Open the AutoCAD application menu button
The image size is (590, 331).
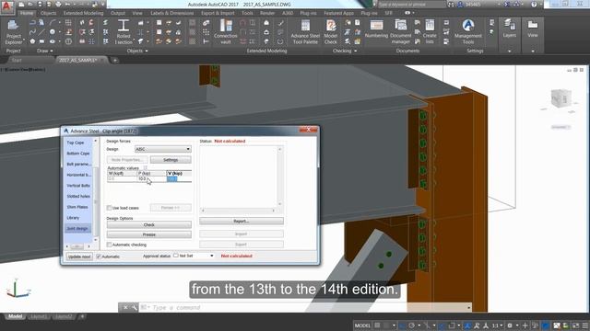(7, 7)
